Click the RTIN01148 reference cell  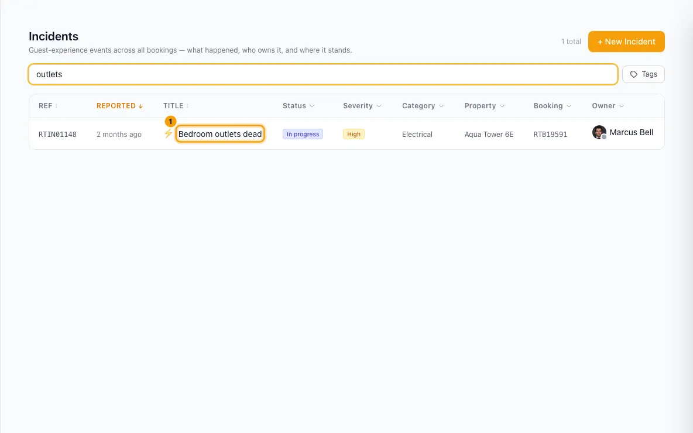coord(57,135)
